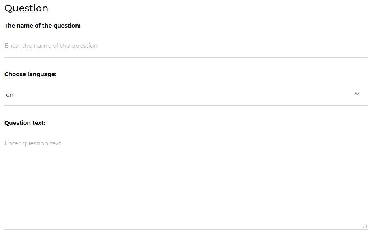Click the chevron arrow on language selector

pyautogui.click(x=357, y=94)
